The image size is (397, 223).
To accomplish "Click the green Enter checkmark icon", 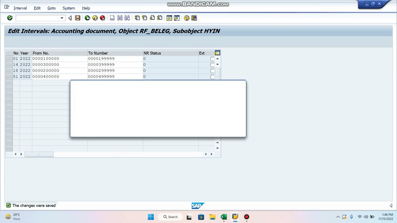I will click(x=10, y=18).
